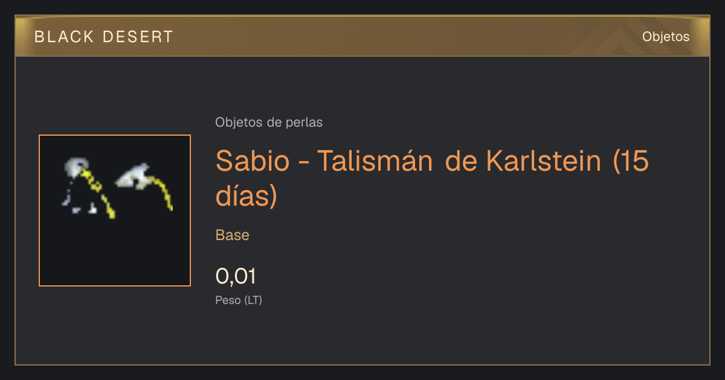This screenshot has height=380, width=725.
Task: Click the kriegsmesser staff figure in the icon
Action: [x=89, y=186]
